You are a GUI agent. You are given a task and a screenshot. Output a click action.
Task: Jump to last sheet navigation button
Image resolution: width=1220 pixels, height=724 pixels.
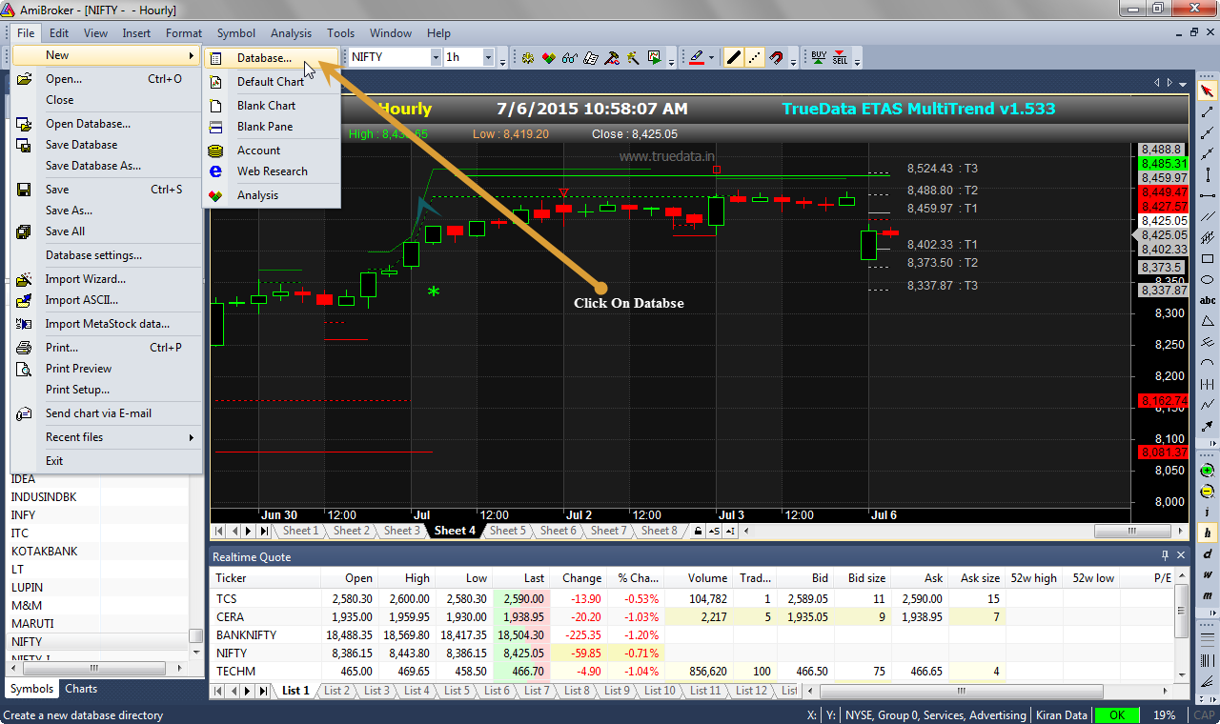(264, 531)
